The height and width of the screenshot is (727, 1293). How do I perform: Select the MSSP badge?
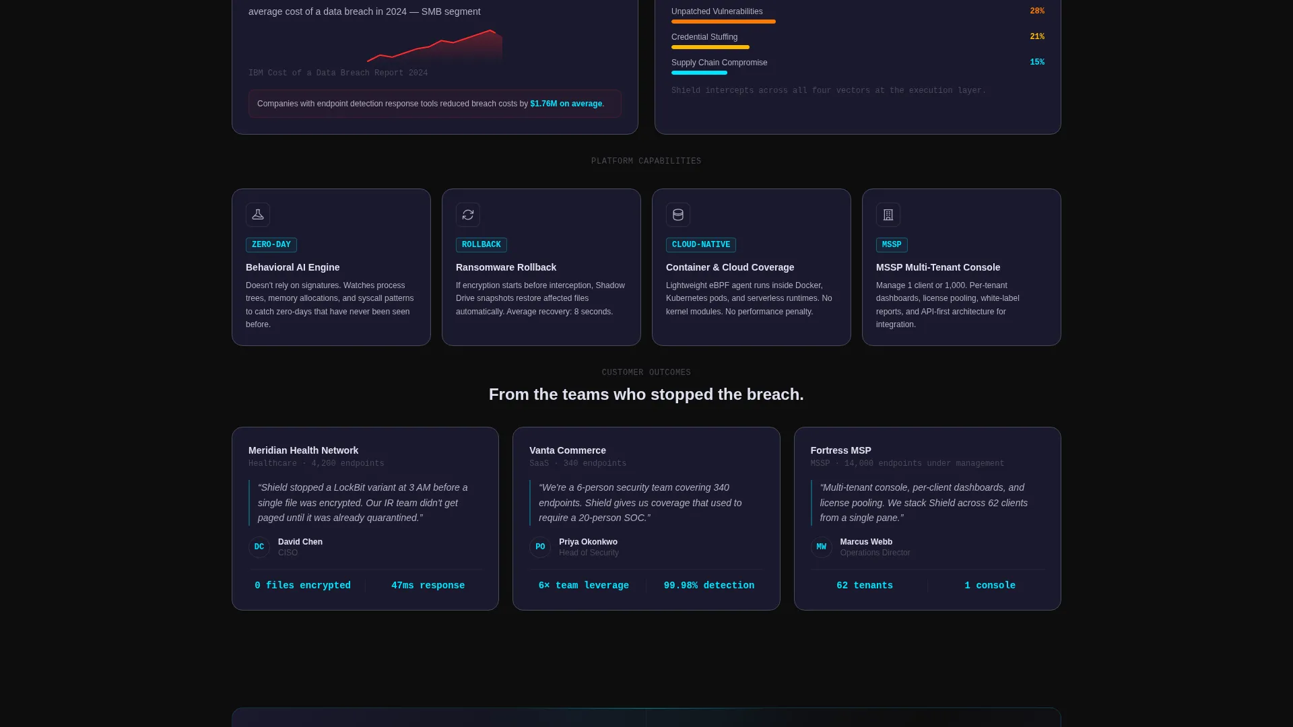tap(892, 245)
